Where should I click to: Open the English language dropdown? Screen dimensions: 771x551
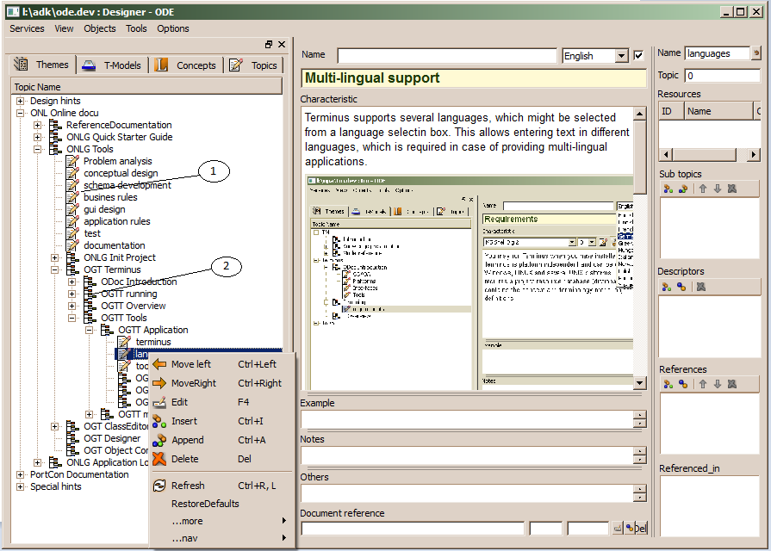coord(621,56)
